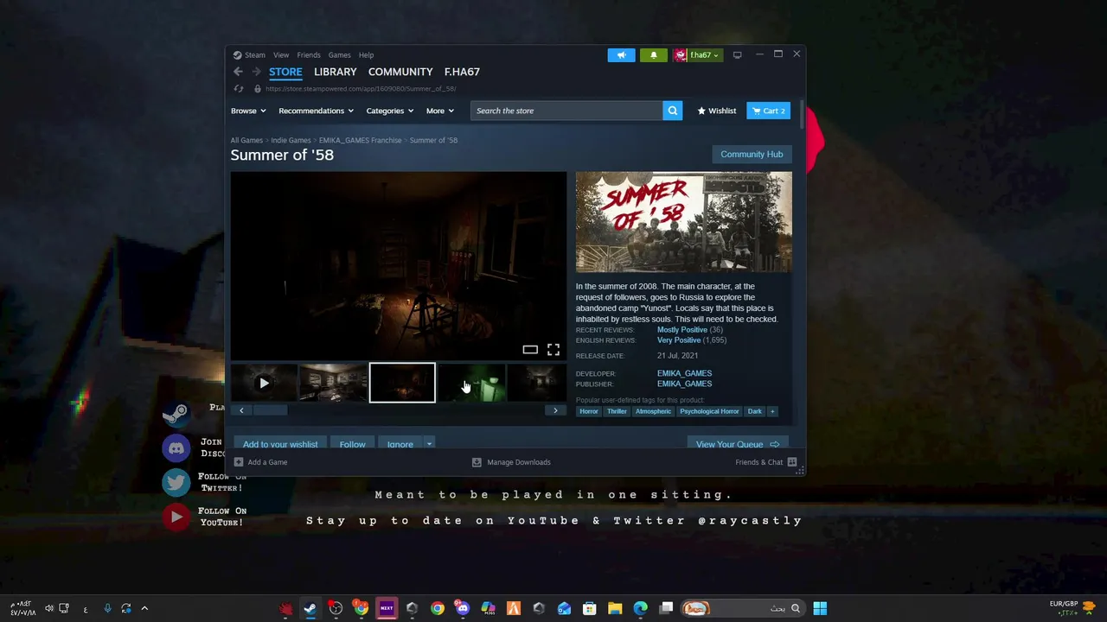Click the Add a Game plus icon
This screenshot has width=1107, height=622.
239,462
